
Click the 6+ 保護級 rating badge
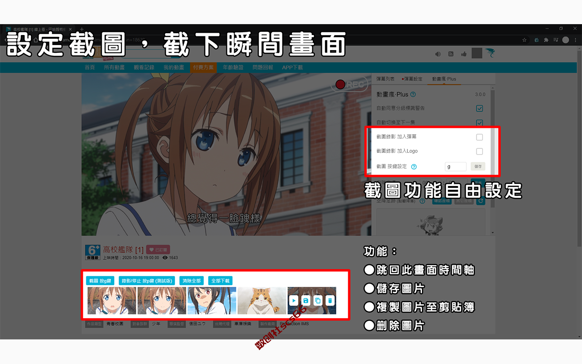(93, 253)
